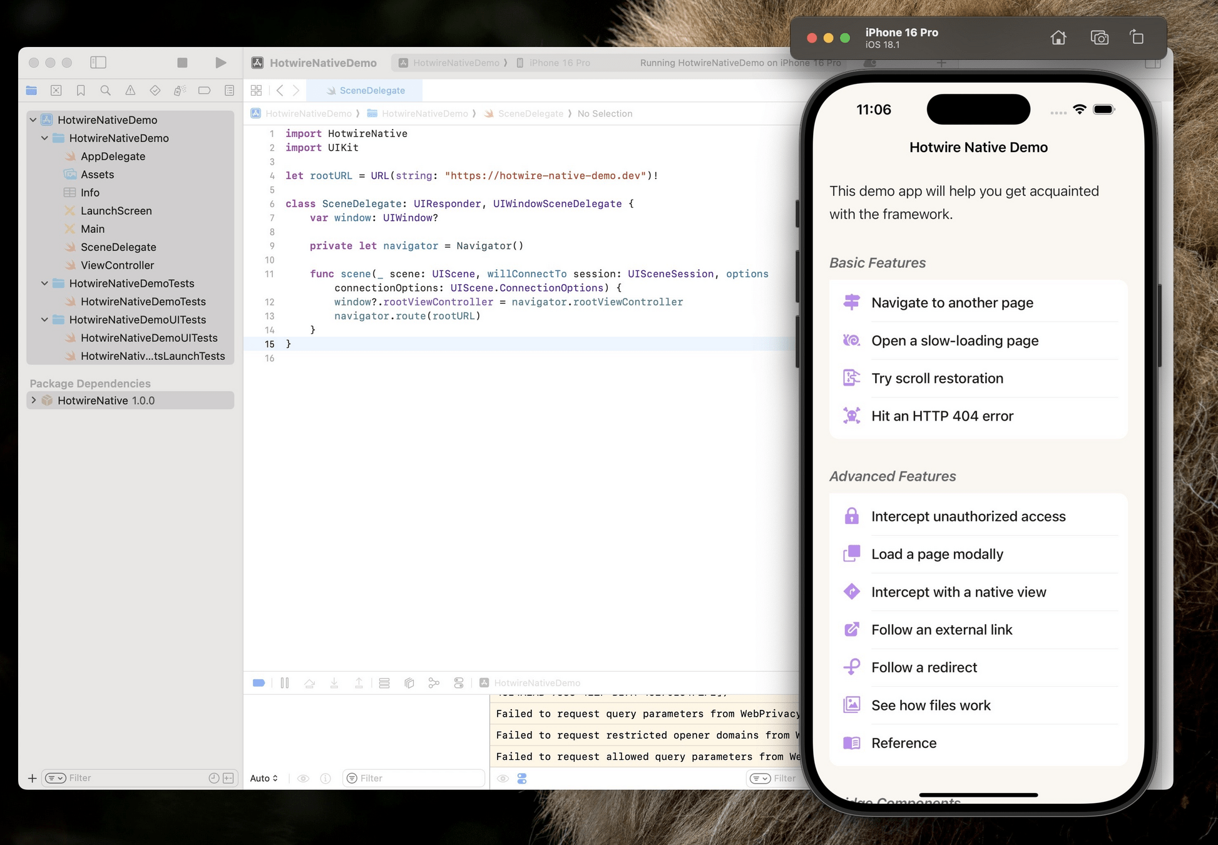Toggle the navigator sidebar panel
This screenshot has height=845, width=1218.
pyautogui.click(x=98, y=63)
